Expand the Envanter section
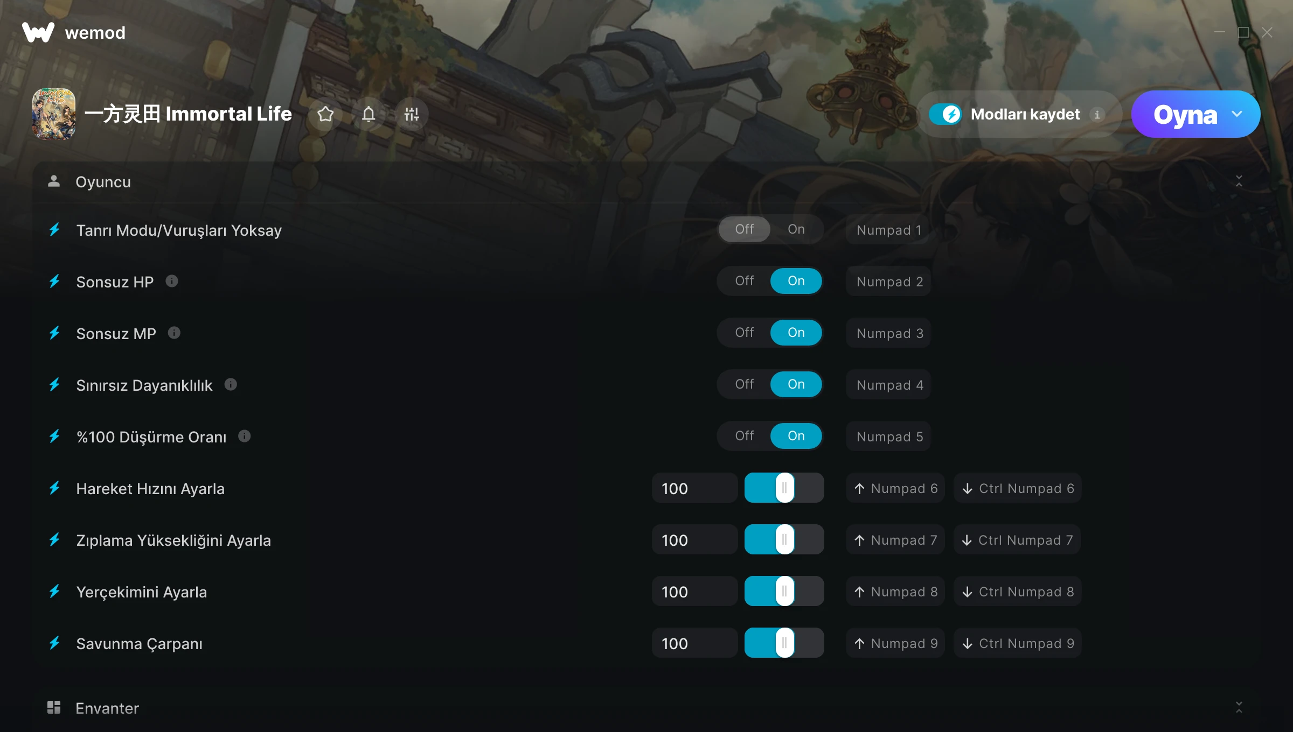This screenshot has width=1293, height=732. coord(1239,707)
